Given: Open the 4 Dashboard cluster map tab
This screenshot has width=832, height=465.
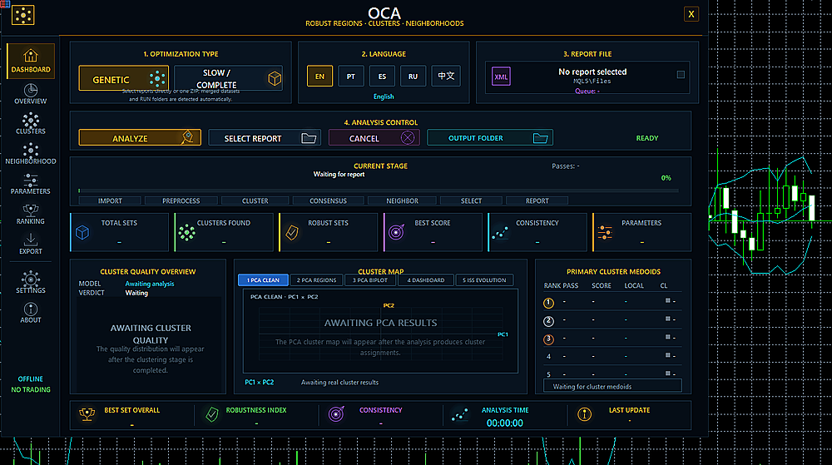Looking at the screenshot, I should click(425, 280).
